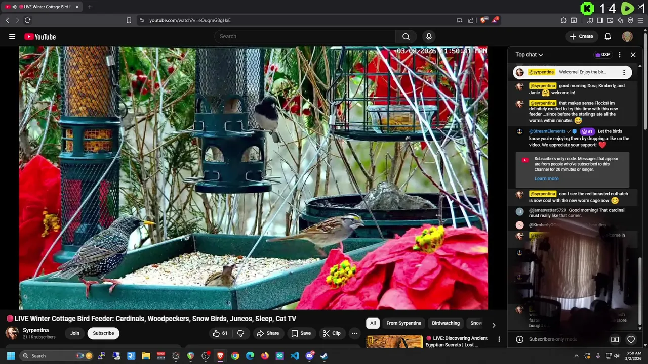Open Leo AI sparkle icon

click(620, 20)
